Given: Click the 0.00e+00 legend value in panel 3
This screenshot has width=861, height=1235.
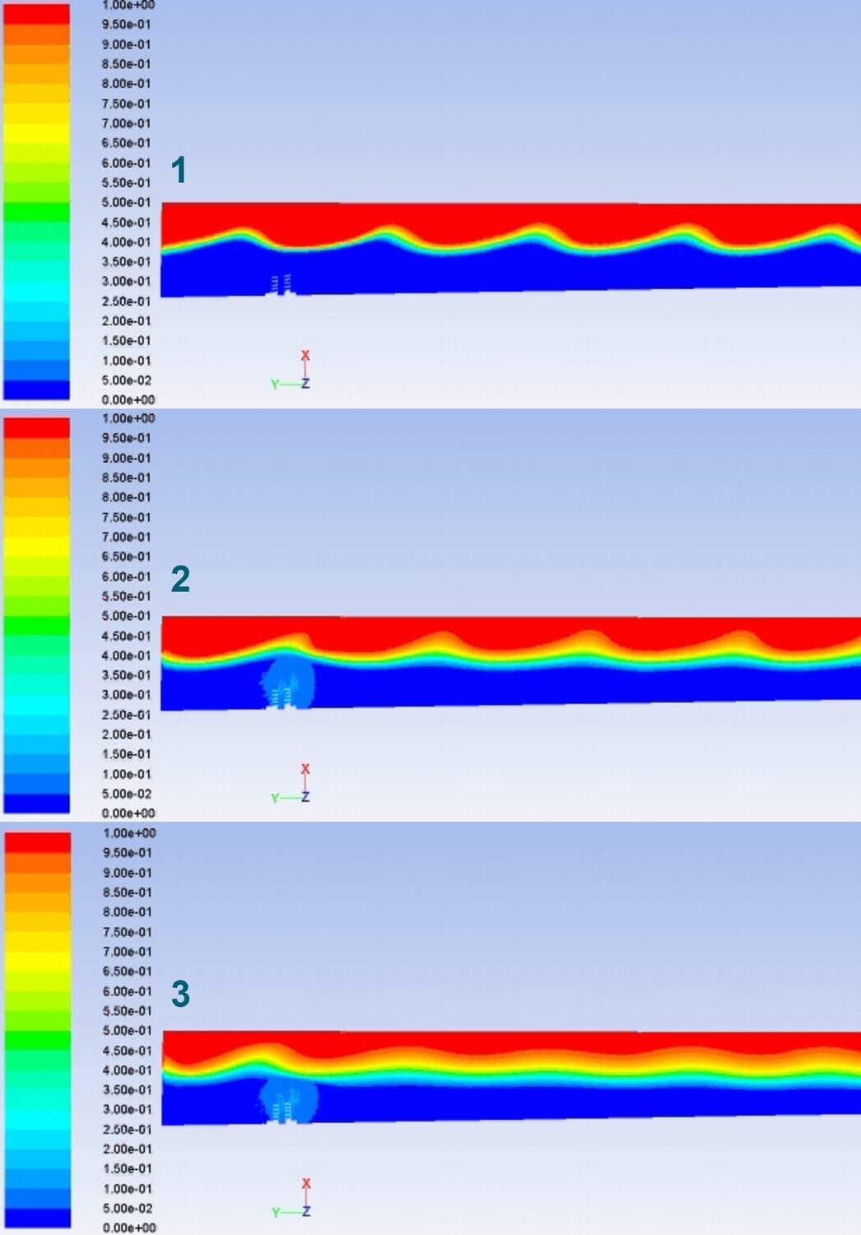Looking at the screenshot, I should tap(128, 1228).
